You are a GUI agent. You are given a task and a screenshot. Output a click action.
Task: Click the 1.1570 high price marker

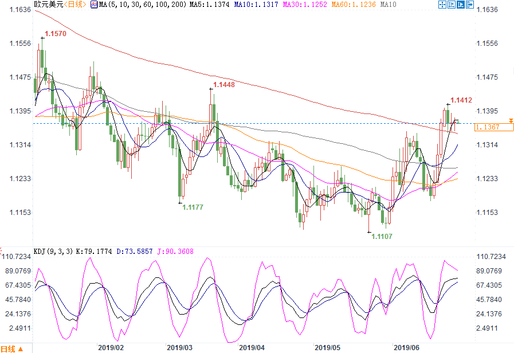[56, 34]
